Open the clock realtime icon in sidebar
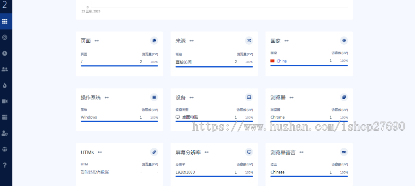This screenshot has height=186, width=415. click(5, 53)
